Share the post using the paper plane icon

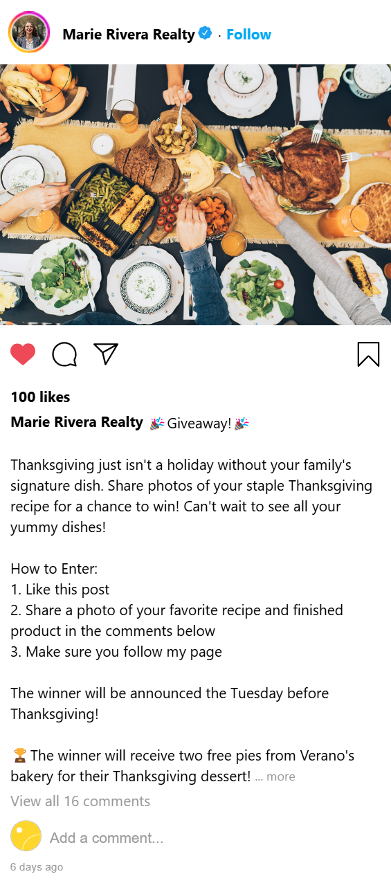point(106,354)
